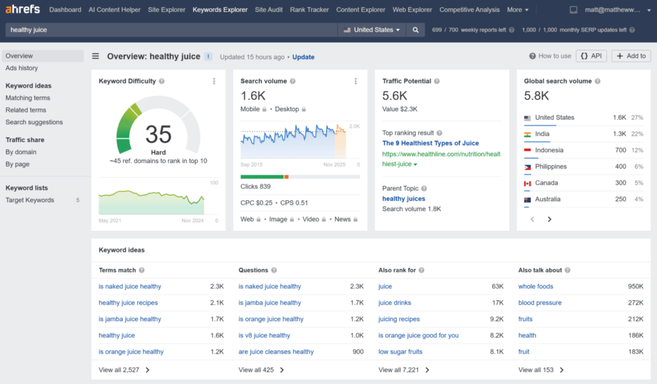Open the healthy juices parent topic link
Viewport: 657px width, 384px height.
tap(404, 199)
